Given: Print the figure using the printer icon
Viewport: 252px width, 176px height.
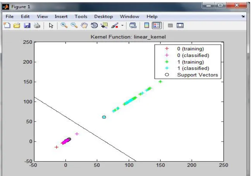Looking at the screenshot, I should pos(37,26).
